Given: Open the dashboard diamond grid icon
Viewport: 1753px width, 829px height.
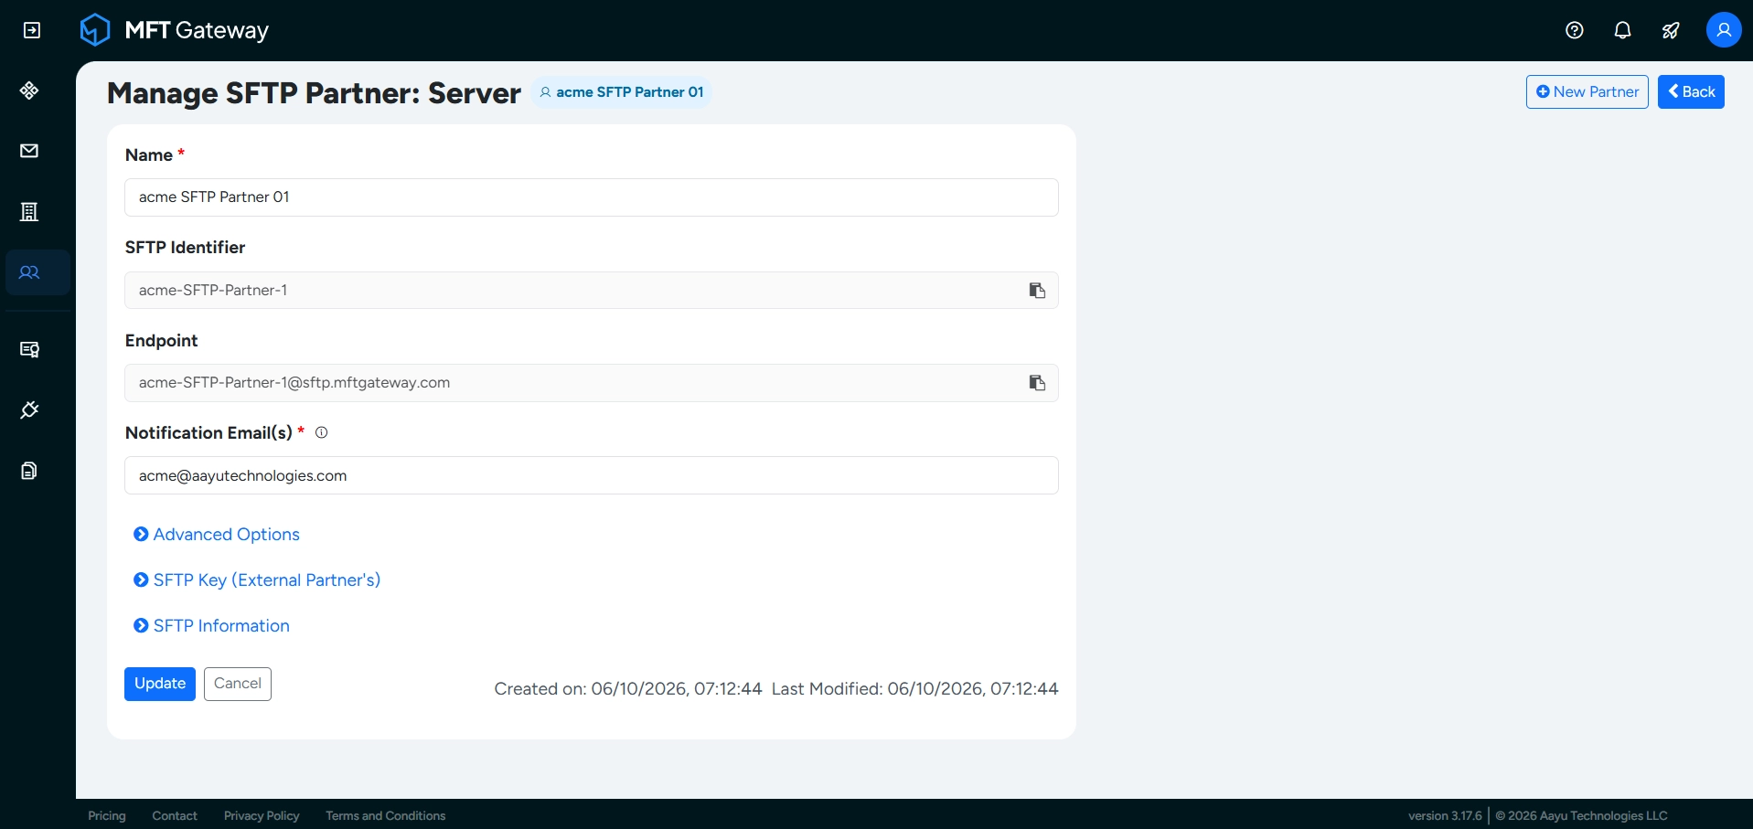Looking at the screenshot, I should click(x=29, y=90).
